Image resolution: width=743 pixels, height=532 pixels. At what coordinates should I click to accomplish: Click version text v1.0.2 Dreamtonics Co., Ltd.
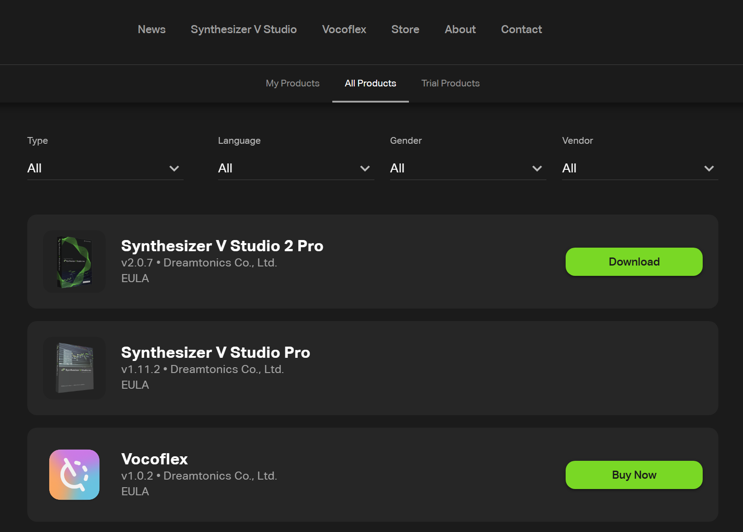[199, 476]
